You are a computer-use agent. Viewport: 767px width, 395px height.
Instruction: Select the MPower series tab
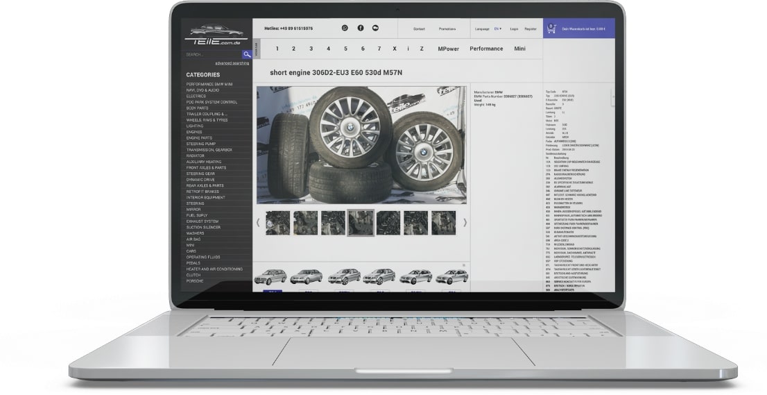pyautogui.click(x=448, y=49)
